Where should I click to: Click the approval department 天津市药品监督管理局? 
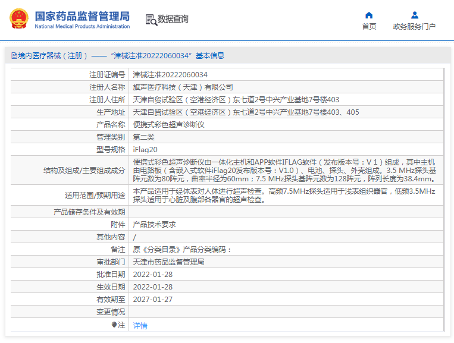click(168, 262)
